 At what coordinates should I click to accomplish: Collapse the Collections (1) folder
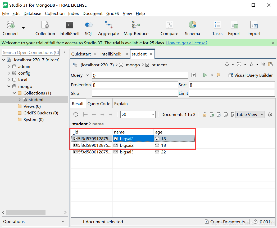pos(14,93)
